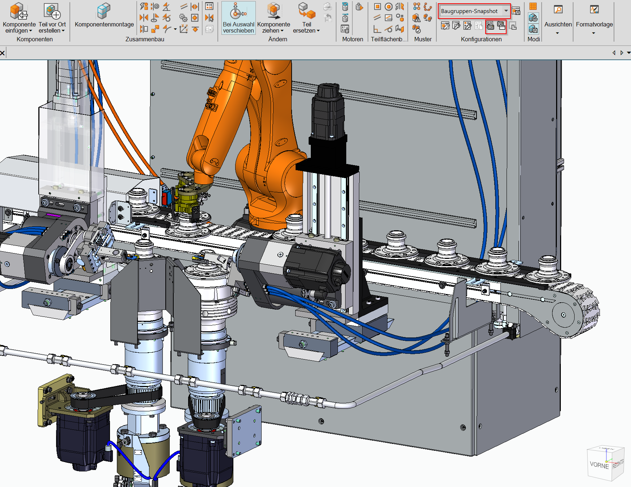
Task: Click the RECHTS face of the view cube
Action: tap(618, 463)
